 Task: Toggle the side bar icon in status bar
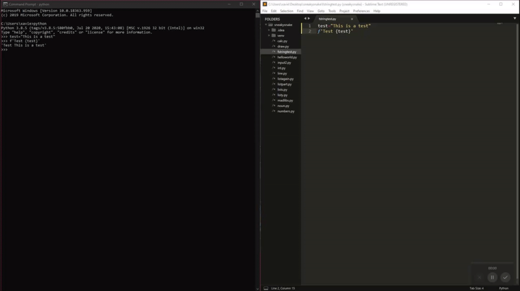266,288
